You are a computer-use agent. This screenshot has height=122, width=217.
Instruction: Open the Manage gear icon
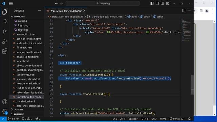point(4,111)
